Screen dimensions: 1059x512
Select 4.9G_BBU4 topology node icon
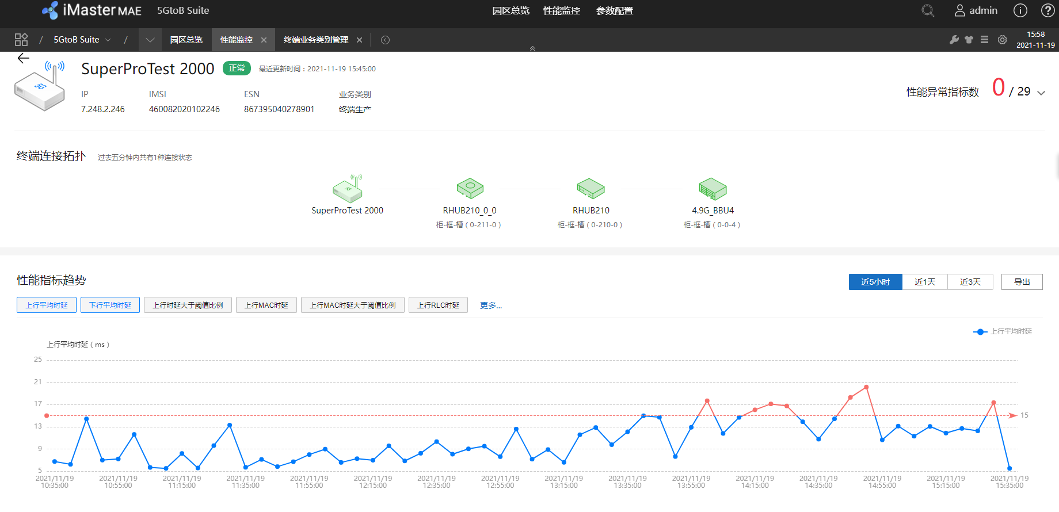[713, 188]
